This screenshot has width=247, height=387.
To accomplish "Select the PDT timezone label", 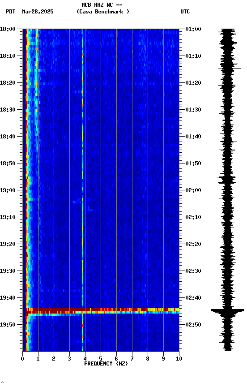I will click(11, 12).
